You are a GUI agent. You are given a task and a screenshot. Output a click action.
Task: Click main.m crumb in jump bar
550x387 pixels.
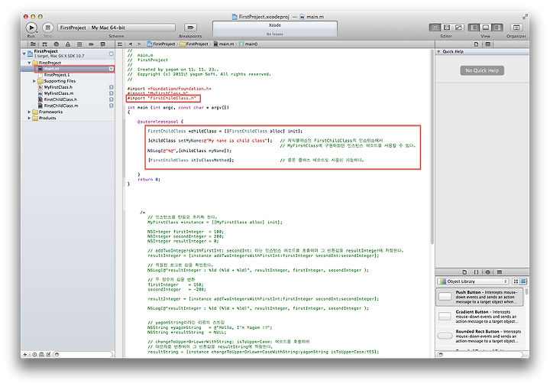224,44
